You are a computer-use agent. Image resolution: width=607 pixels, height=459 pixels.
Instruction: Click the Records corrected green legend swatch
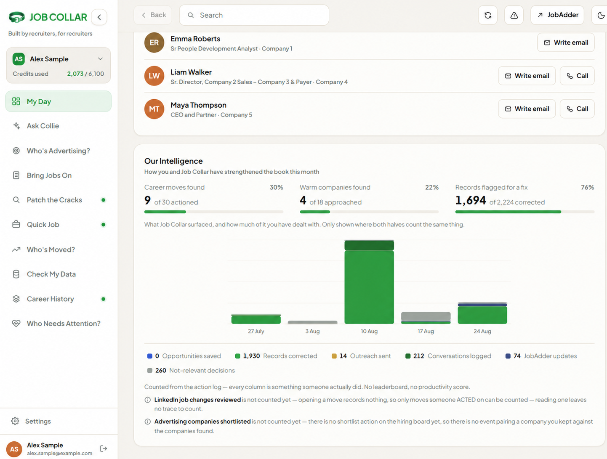click(x=237, y=356)
